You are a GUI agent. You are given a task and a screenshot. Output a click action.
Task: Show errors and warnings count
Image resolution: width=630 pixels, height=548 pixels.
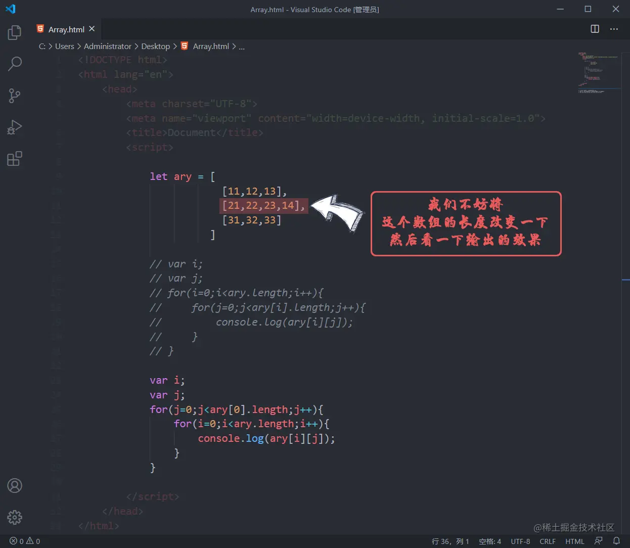(x=25, y=541)
